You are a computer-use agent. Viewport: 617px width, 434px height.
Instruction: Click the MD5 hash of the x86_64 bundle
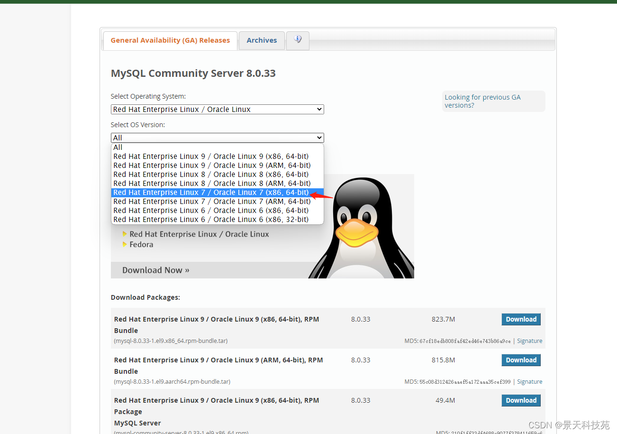point(465,341)
